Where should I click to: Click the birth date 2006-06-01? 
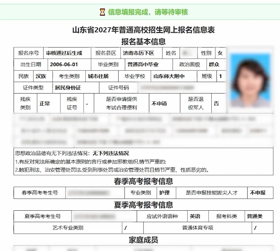coord(64,64)
